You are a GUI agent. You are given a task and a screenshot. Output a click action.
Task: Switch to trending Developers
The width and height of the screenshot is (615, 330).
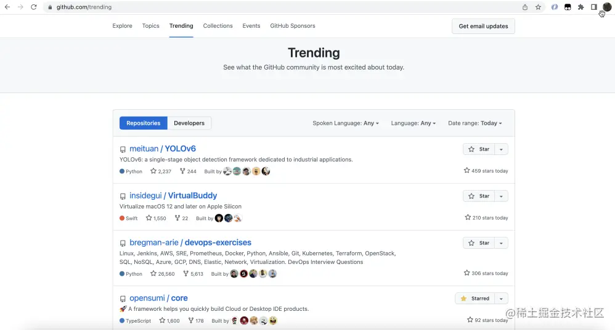click(189, 123)
